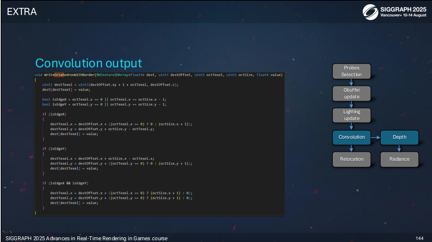The image size is (432, 242).
Task: Click the EXTRA slide title
Action: click(22, 12)
